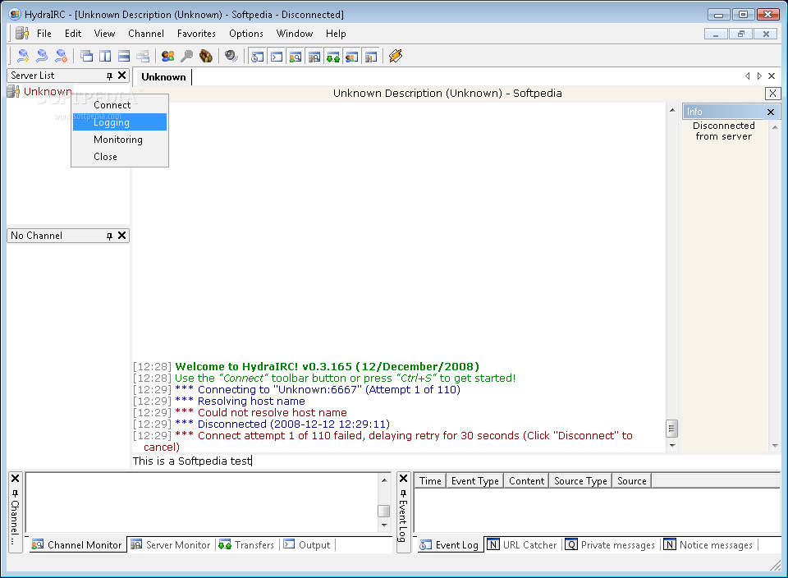Sort by Time column header
788x578 pixels.
[430, 481]
